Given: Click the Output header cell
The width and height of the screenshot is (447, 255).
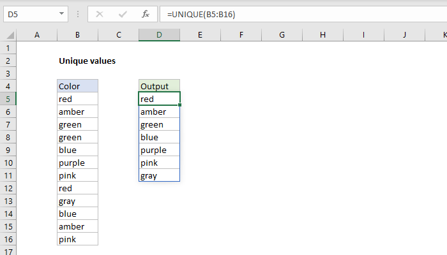Looking at the screenshot, I should (x=159, y=86).
